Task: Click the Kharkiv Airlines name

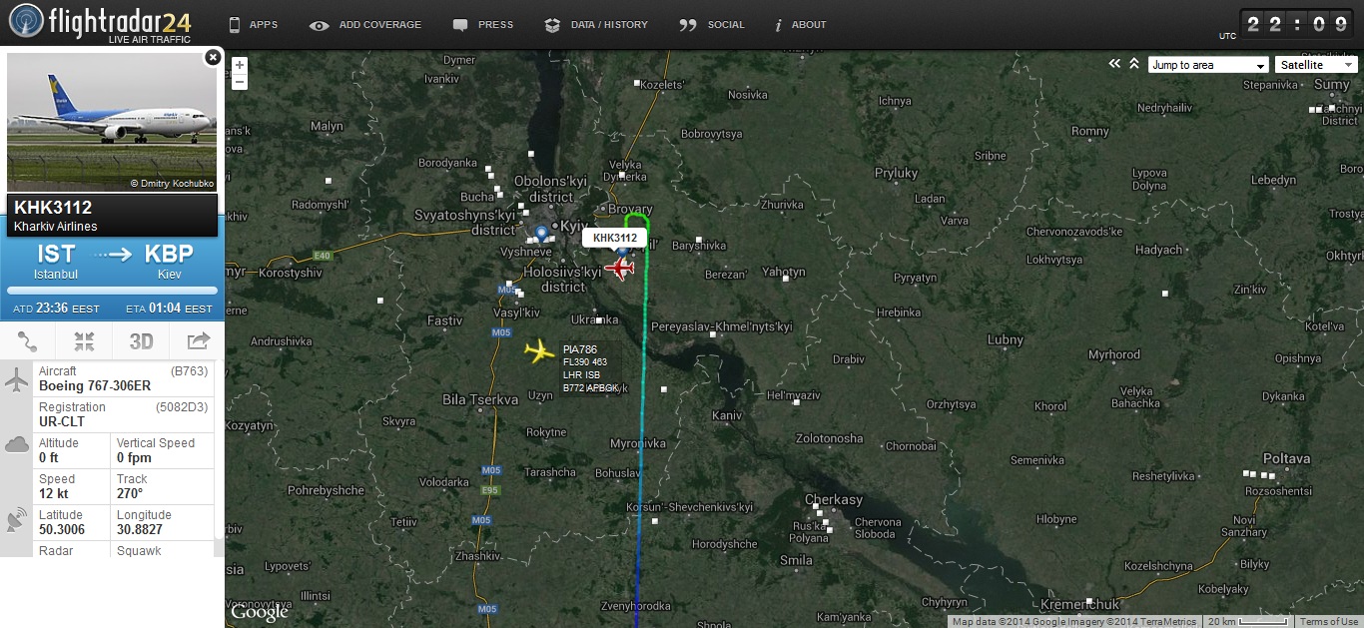Action: [x=56, y=227]
